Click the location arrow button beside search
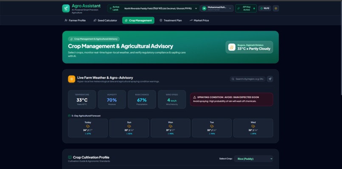342x169 pixels. pyautogui.click(x=270, y=79)
